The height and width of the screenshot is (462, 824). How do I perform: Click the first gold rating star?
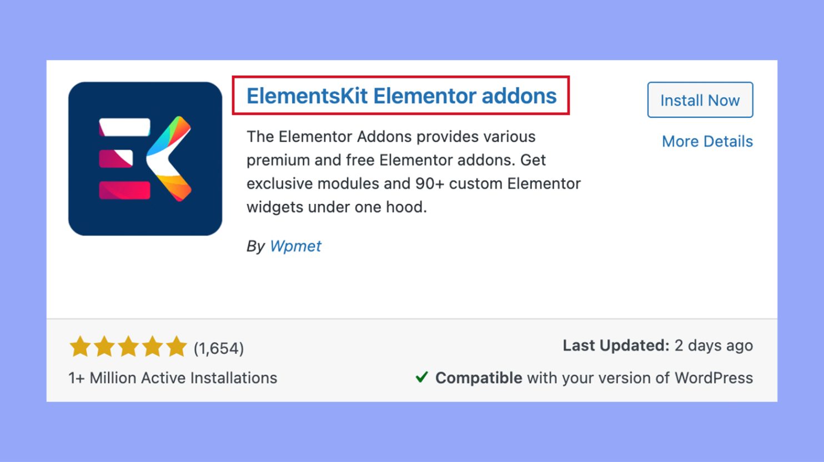tap(80, 346)
